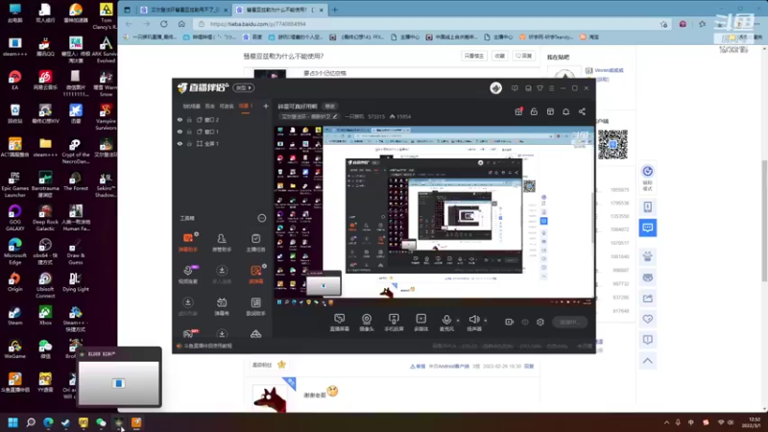Open taskbar search
768x432 pixels.
31,422
